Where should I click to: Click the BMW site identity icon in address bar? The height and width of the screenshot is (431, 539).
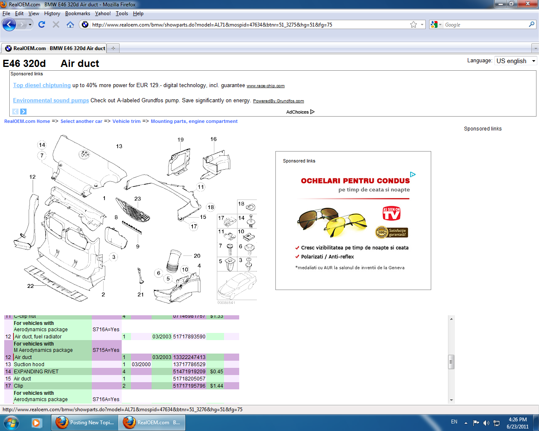point(85,24)
